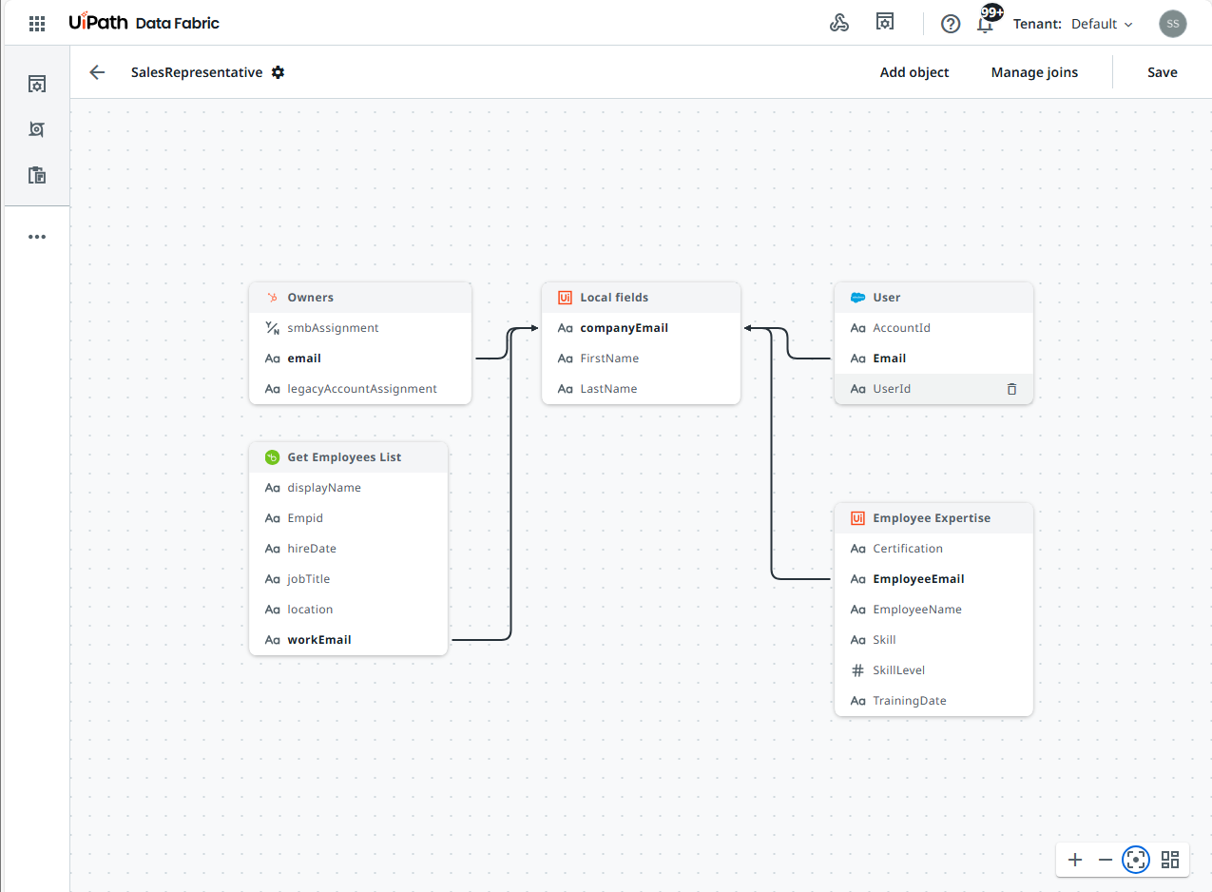Select the TrainingDate field
The image size is (1212, 892).
[933, 701]
